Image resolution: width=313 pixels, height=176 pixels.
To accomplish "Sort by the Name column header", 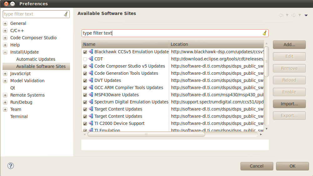I will click(125, 44).
